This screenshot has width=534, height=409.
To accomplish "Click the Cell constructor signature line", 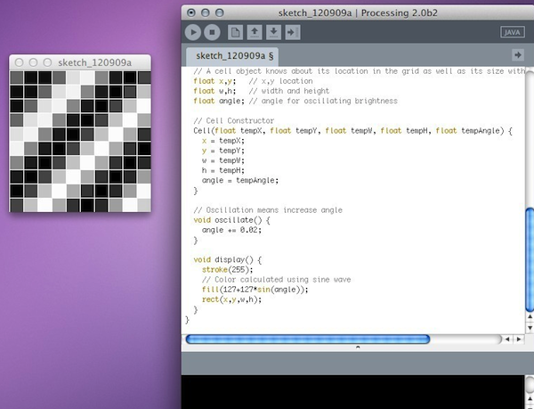I will (352, 130).
